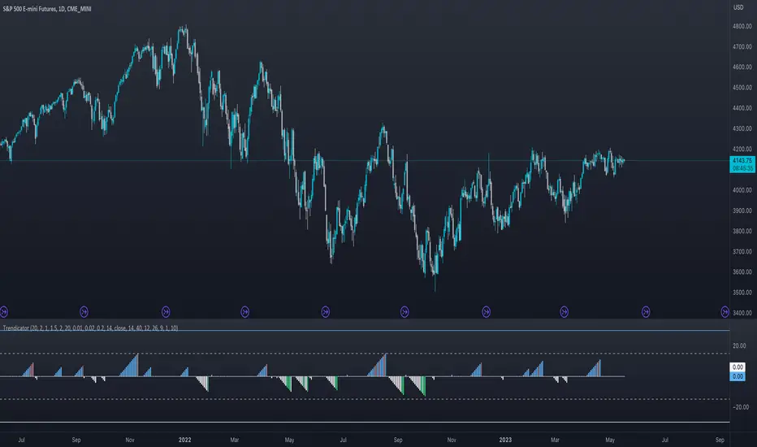Click the blue 0.00 indicator value label
This screenshot has height=447, width=757.
coord(738,376)
